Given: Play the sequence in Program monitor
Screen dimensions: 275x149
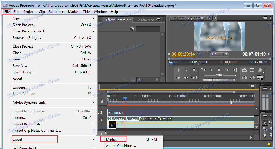Looking at the screenshot, I should pyautogui.click(x=219, y=70).
